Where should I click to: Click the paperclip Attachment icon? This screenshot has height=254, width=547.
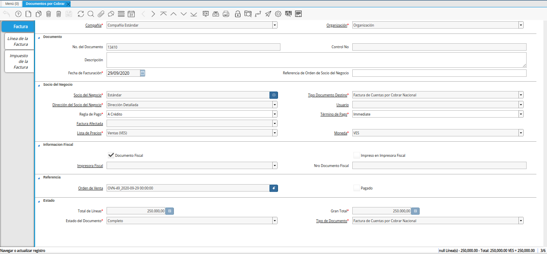[101, 14]
